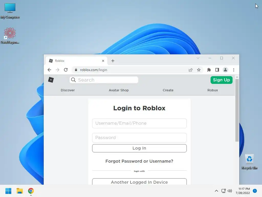Open Chrome three-dot menu
The width and height of the screenshot is (262, 197).
234,70
